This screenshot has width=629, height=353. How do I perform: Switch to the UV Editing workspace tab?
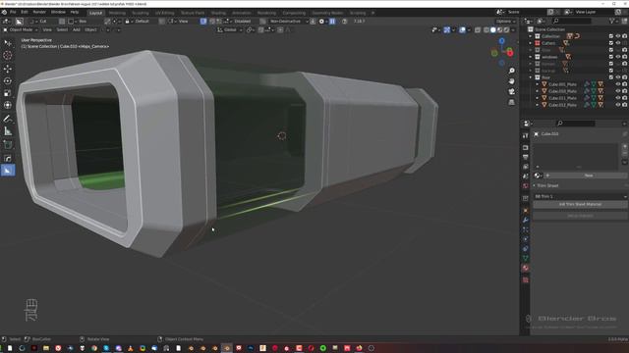[164, 13]
